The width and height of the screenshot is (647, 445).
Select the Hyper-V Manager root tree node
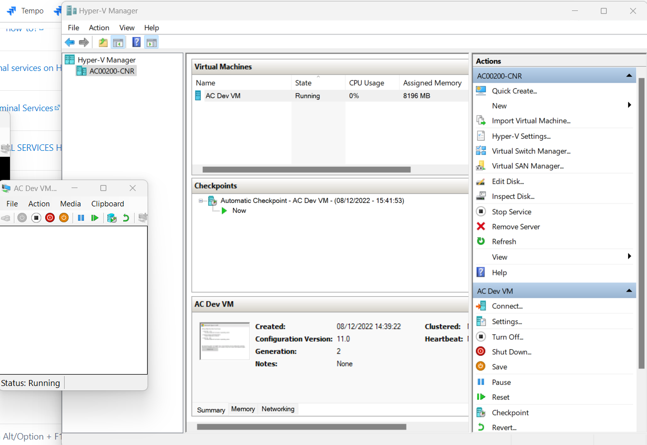point(106,60)
